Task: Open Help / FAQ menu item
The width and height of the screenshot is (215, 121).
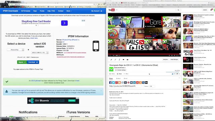Action: (x=51, y=11)
